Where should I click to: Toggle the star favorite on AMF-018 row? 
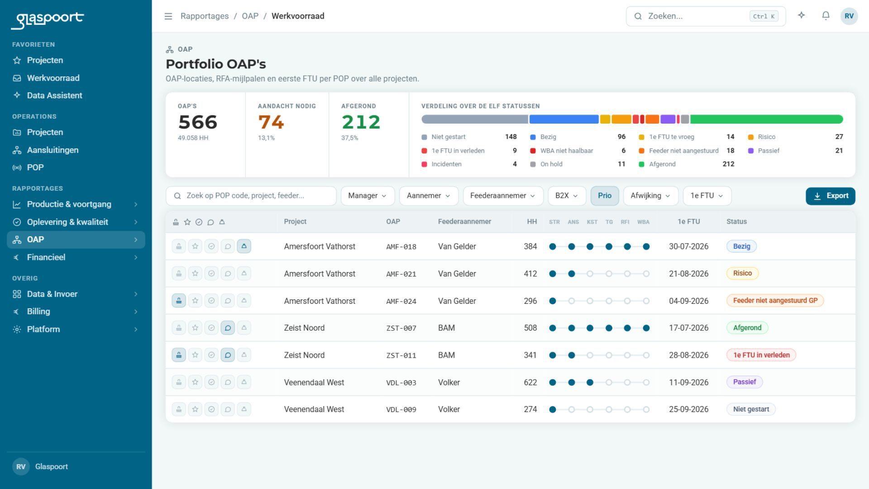click(x=195, y=246)
